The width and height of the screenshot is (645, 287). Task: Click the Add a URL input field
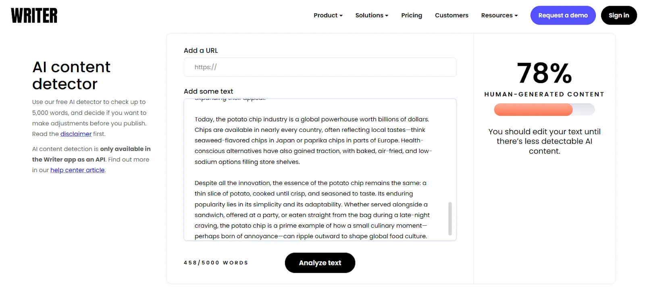[320, 67]
